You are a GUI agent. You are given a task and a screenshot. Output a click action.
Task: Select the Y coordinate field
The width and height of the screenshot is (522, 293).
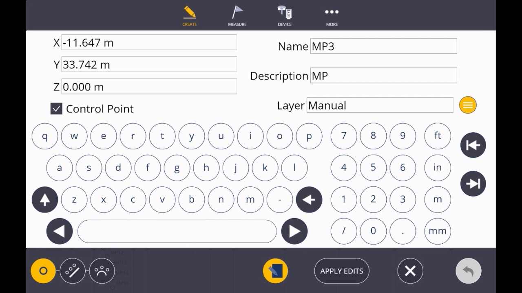(x=149, y=64)
